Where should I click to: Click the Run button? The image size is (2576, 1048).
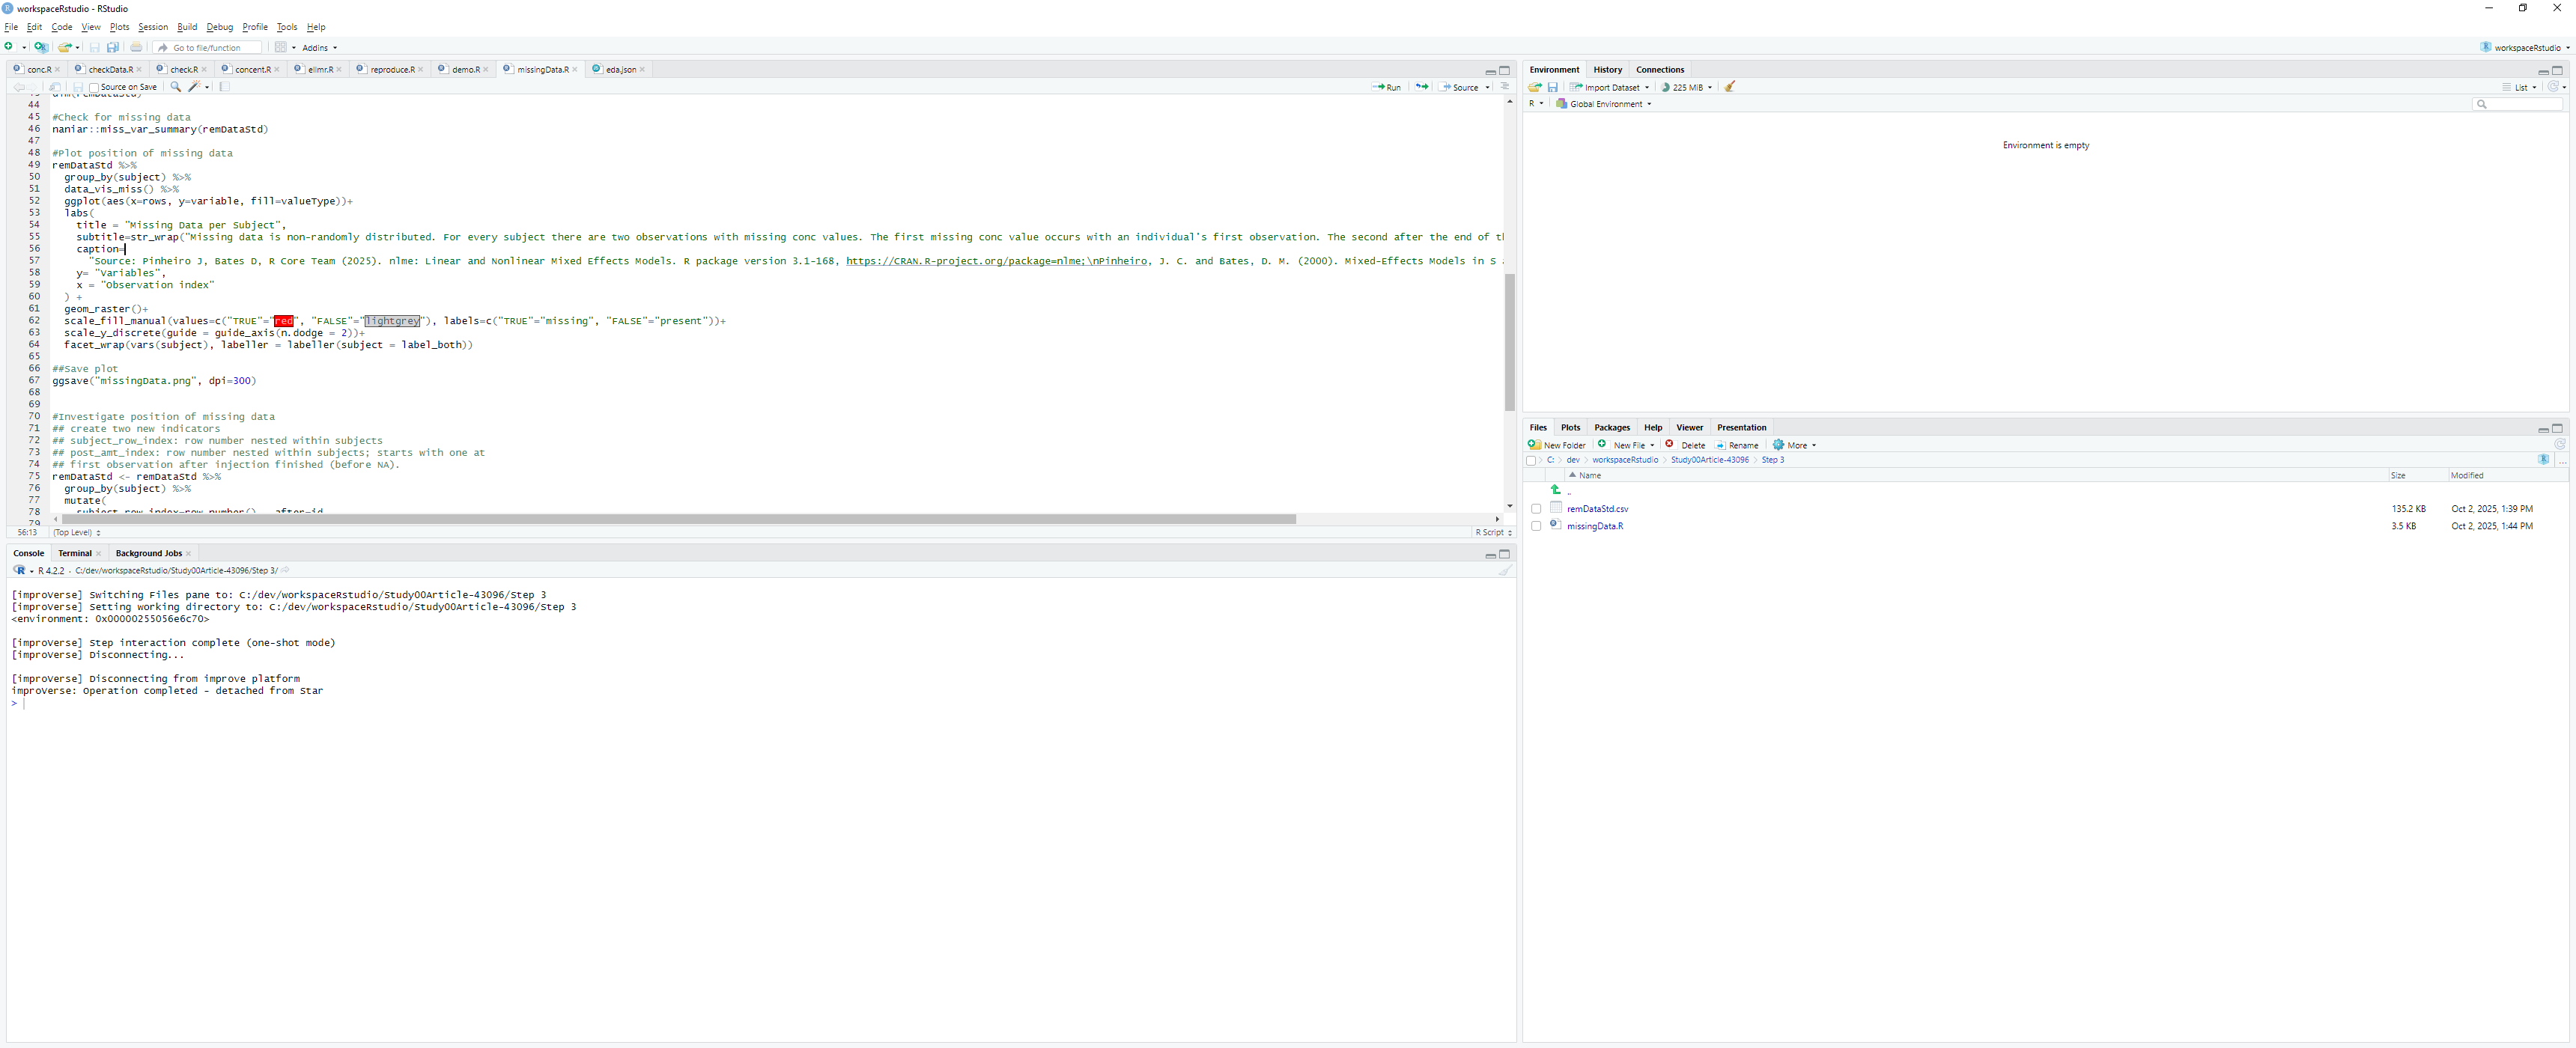tap(1387, 87)
